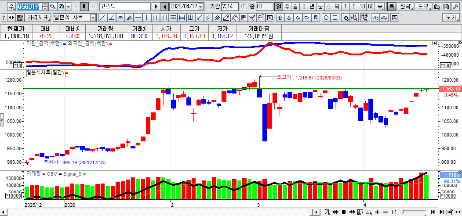Click the save chart floppy disk icon

(x=446, y=7)
